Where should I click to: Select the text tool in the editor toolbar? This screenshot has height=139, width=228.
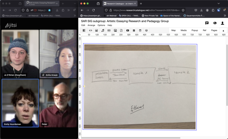[84, 30]
